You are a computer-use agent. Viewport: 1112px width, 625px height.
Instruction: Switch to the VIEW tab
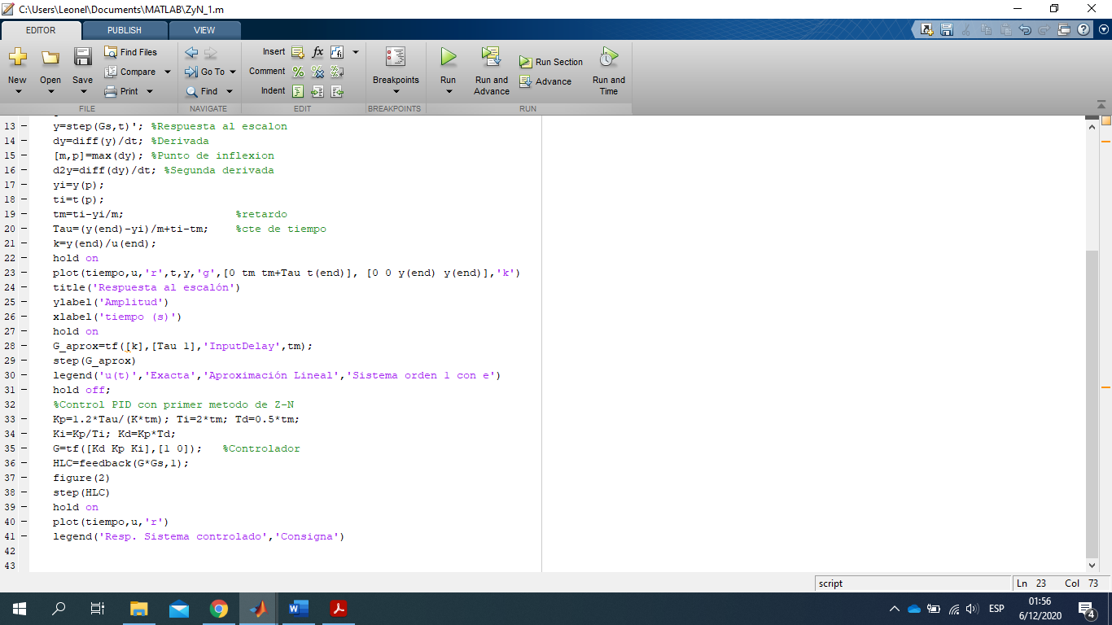(x=204, y=30)
